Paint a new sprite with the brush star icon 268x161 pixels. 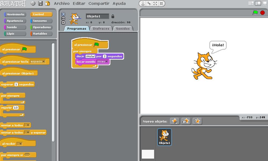click(x=175, y=121)
